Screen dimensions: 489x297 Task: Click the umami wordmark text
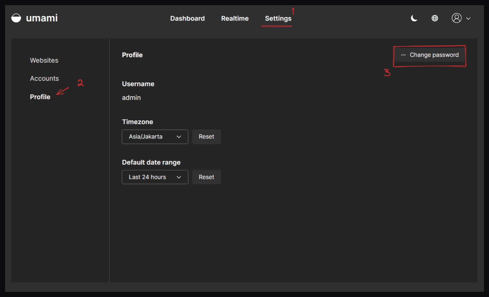pos(42,18)
